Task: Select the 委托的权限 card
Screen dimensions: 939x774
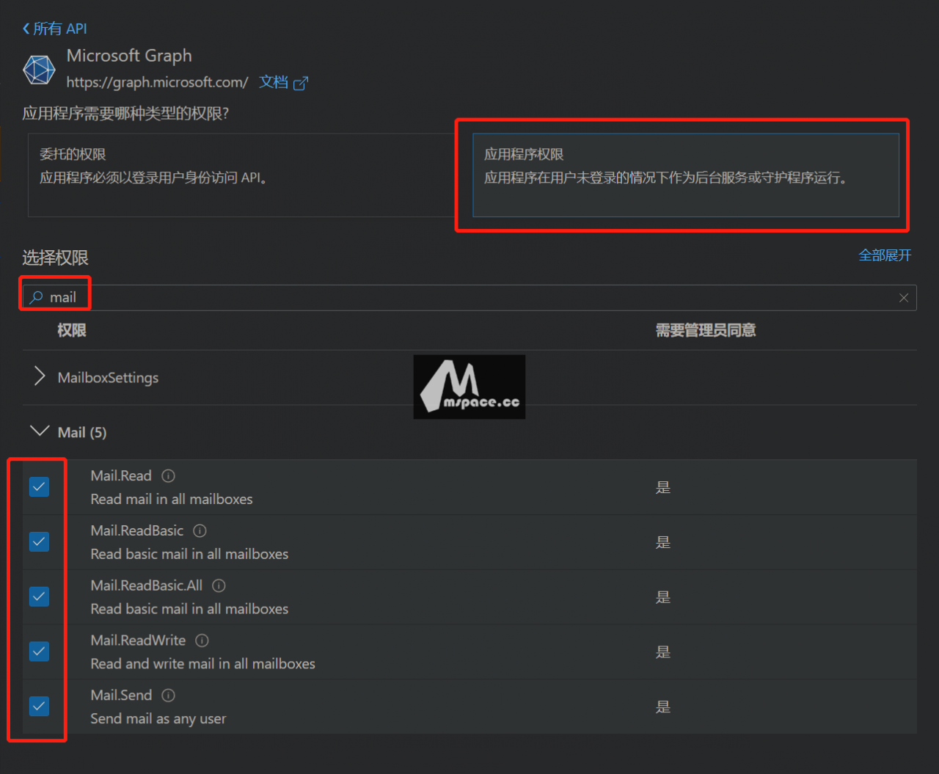Action: pyautogui.click(x=241, y=175)
